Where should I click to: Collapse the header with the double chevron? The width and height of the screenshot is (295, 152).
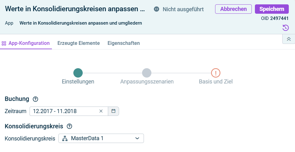coord(288,39)
